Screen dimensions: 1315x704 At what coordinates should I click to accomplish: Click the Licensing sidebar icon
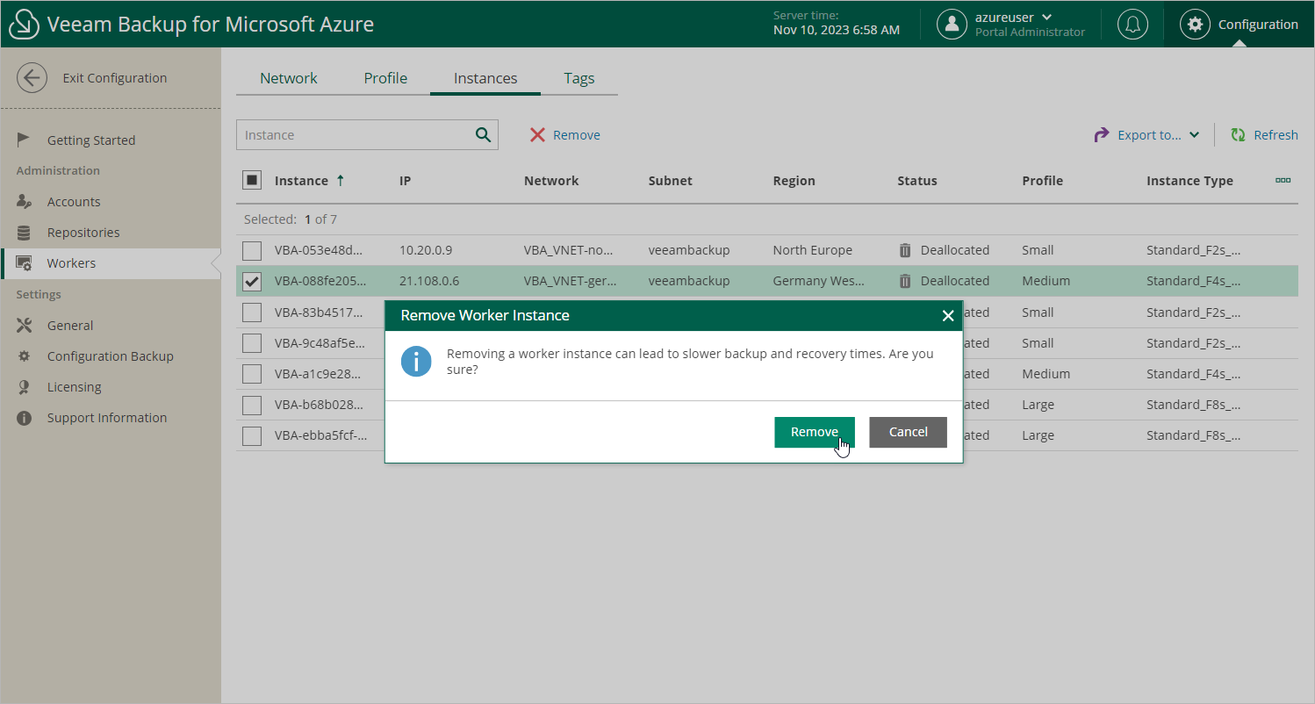pyautogui.click(x=25, y=387)
